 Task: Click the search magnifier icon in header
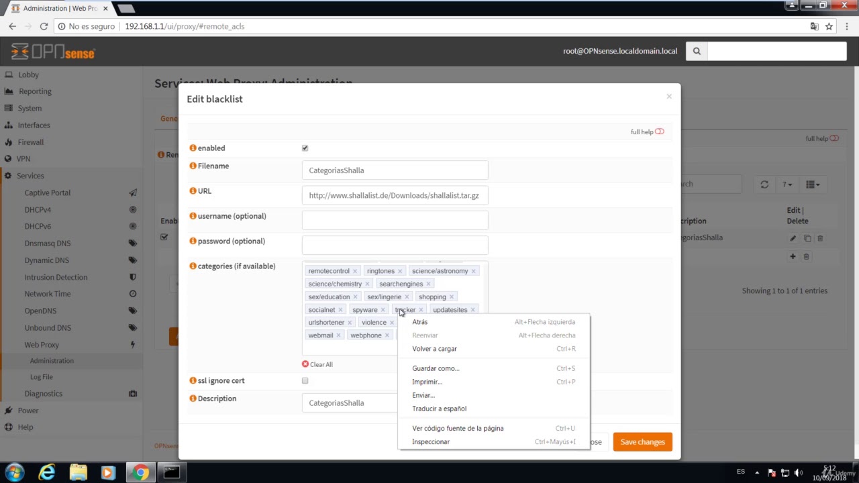click(x=697, y=51)
